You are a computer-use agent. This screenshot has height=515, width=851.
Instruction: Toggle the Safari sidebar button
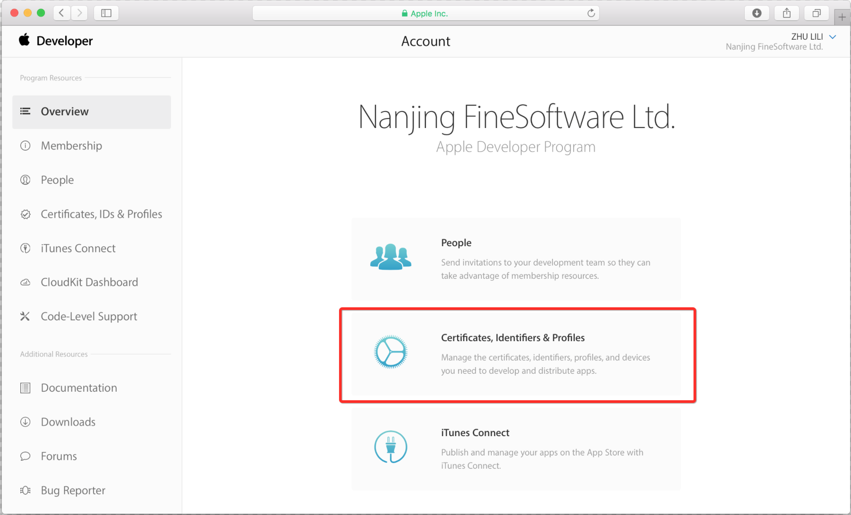point(106,13)
